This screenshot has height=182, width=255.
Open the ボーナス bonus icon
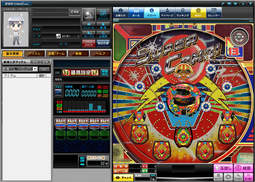[x=89, y=35]
